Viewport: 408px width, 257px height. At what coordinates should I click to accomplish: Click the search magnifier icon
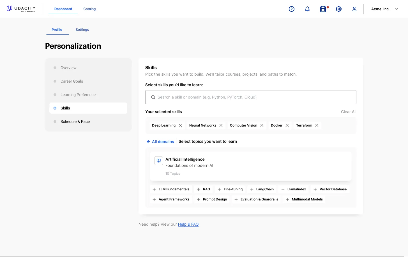click(153, 97)
